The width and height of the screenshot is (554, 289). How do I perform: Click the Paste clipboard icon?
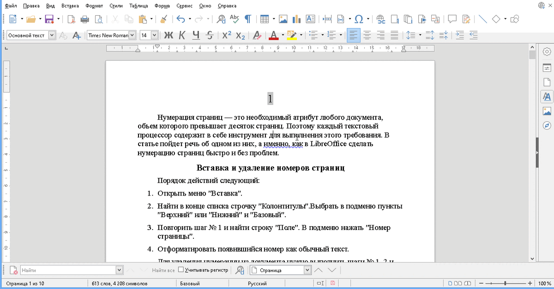142,19
